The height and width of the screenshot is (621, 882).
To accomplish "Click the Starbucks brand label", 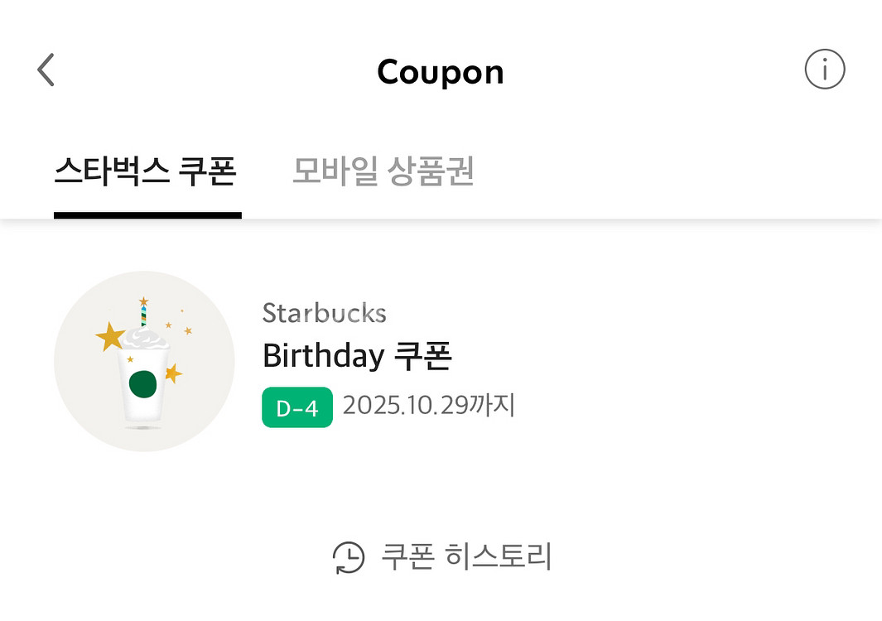I will point(324,313).
